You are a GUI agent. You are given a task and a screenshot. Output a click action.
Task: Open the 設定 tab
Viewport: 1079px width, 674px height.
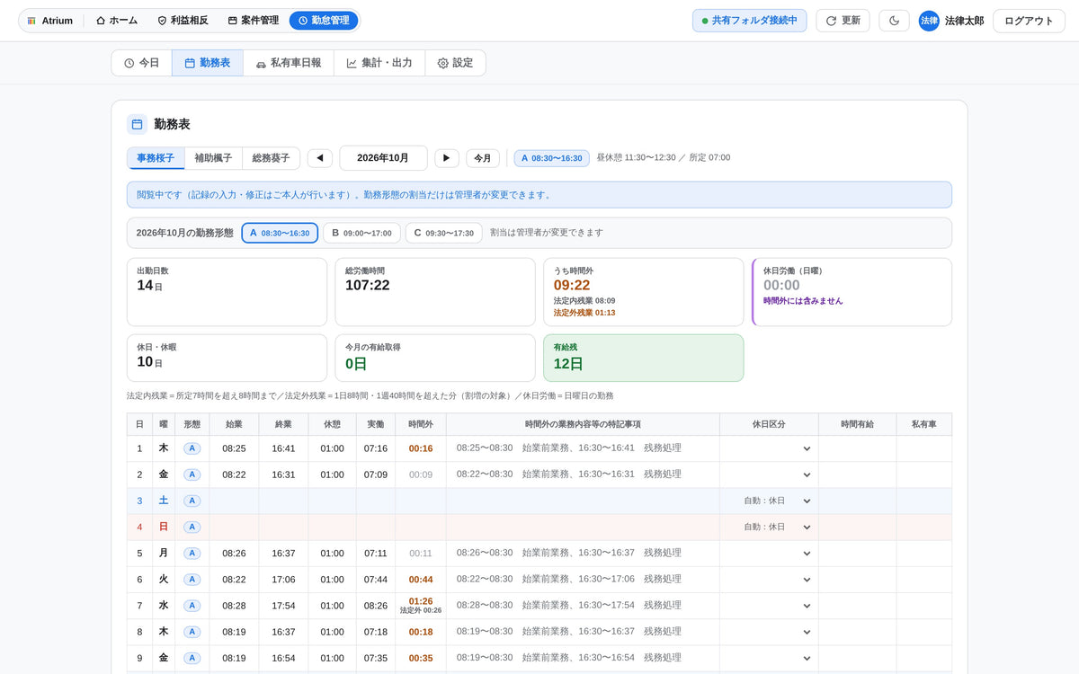tap(455, 63)
